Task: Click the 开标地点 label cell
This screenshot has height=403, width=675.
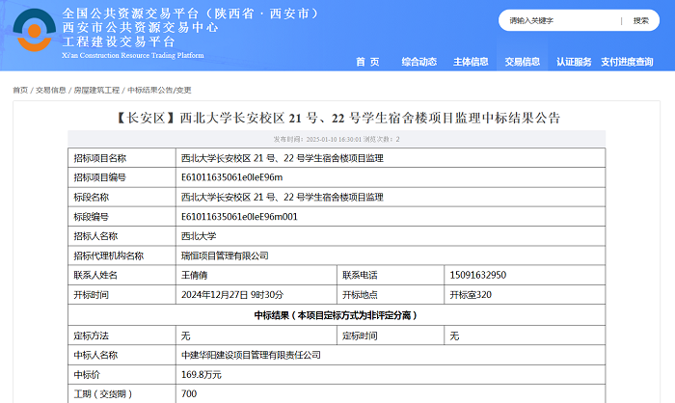Action: tap(391, 295)
